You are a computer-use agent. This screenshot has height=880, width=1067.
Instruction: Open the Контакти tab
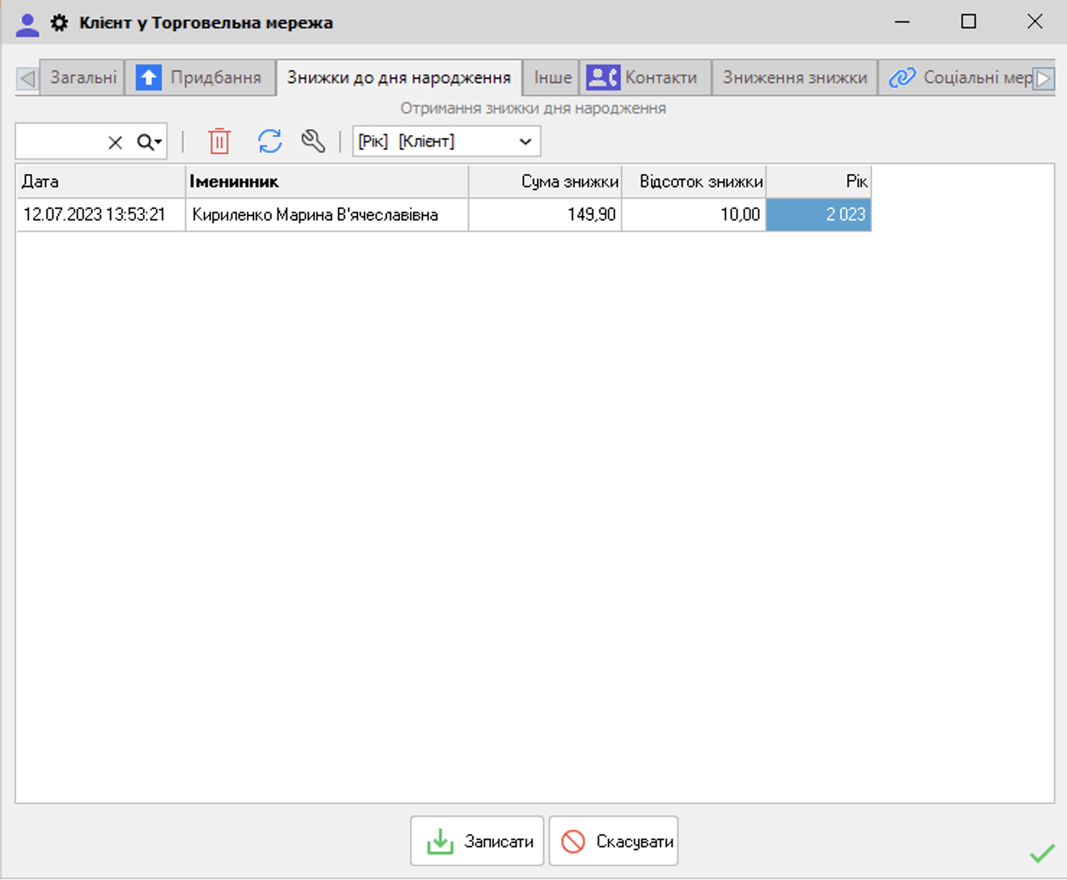coord(645,77)
